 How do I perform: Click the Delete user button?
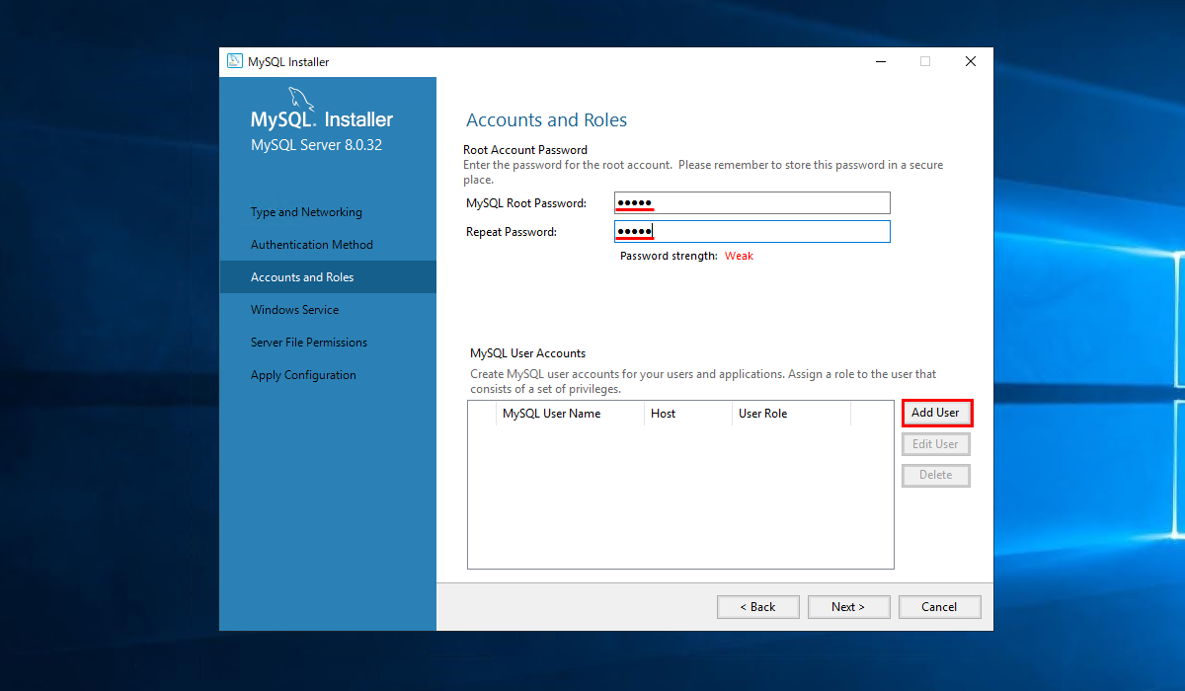tap(936, 475)
